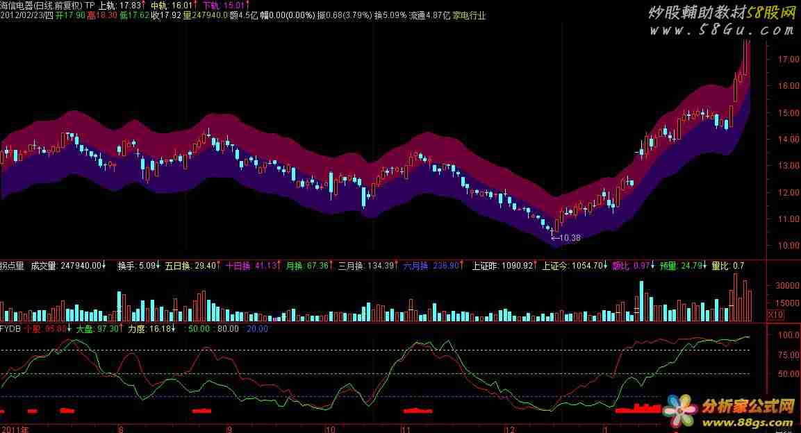Click the date 2012/02/23 in info line
This screenshot has height=433, width=801.
(x=22, y=15)
